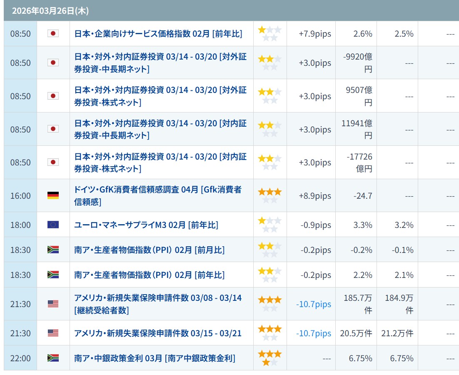Click the German flag icon

click(53, 195)
